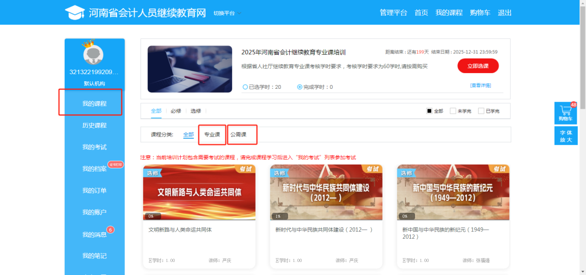
Task: Click the 0% progress bar on 文明新路 course
Action: click(199, 216)
